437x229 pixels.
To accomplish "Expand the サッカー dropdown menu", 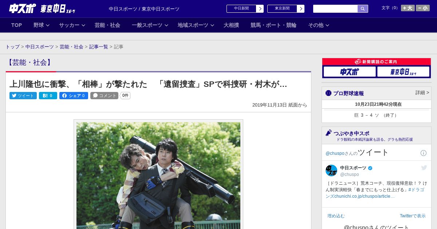I will click(x=72, y=25).
